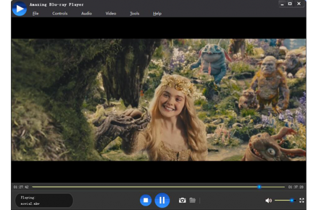Expand the Video menu
The image size is (316, 210).
111,14
